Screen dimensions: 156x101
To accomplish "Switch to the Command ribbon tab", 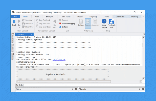I will click(x=120, y=17).
